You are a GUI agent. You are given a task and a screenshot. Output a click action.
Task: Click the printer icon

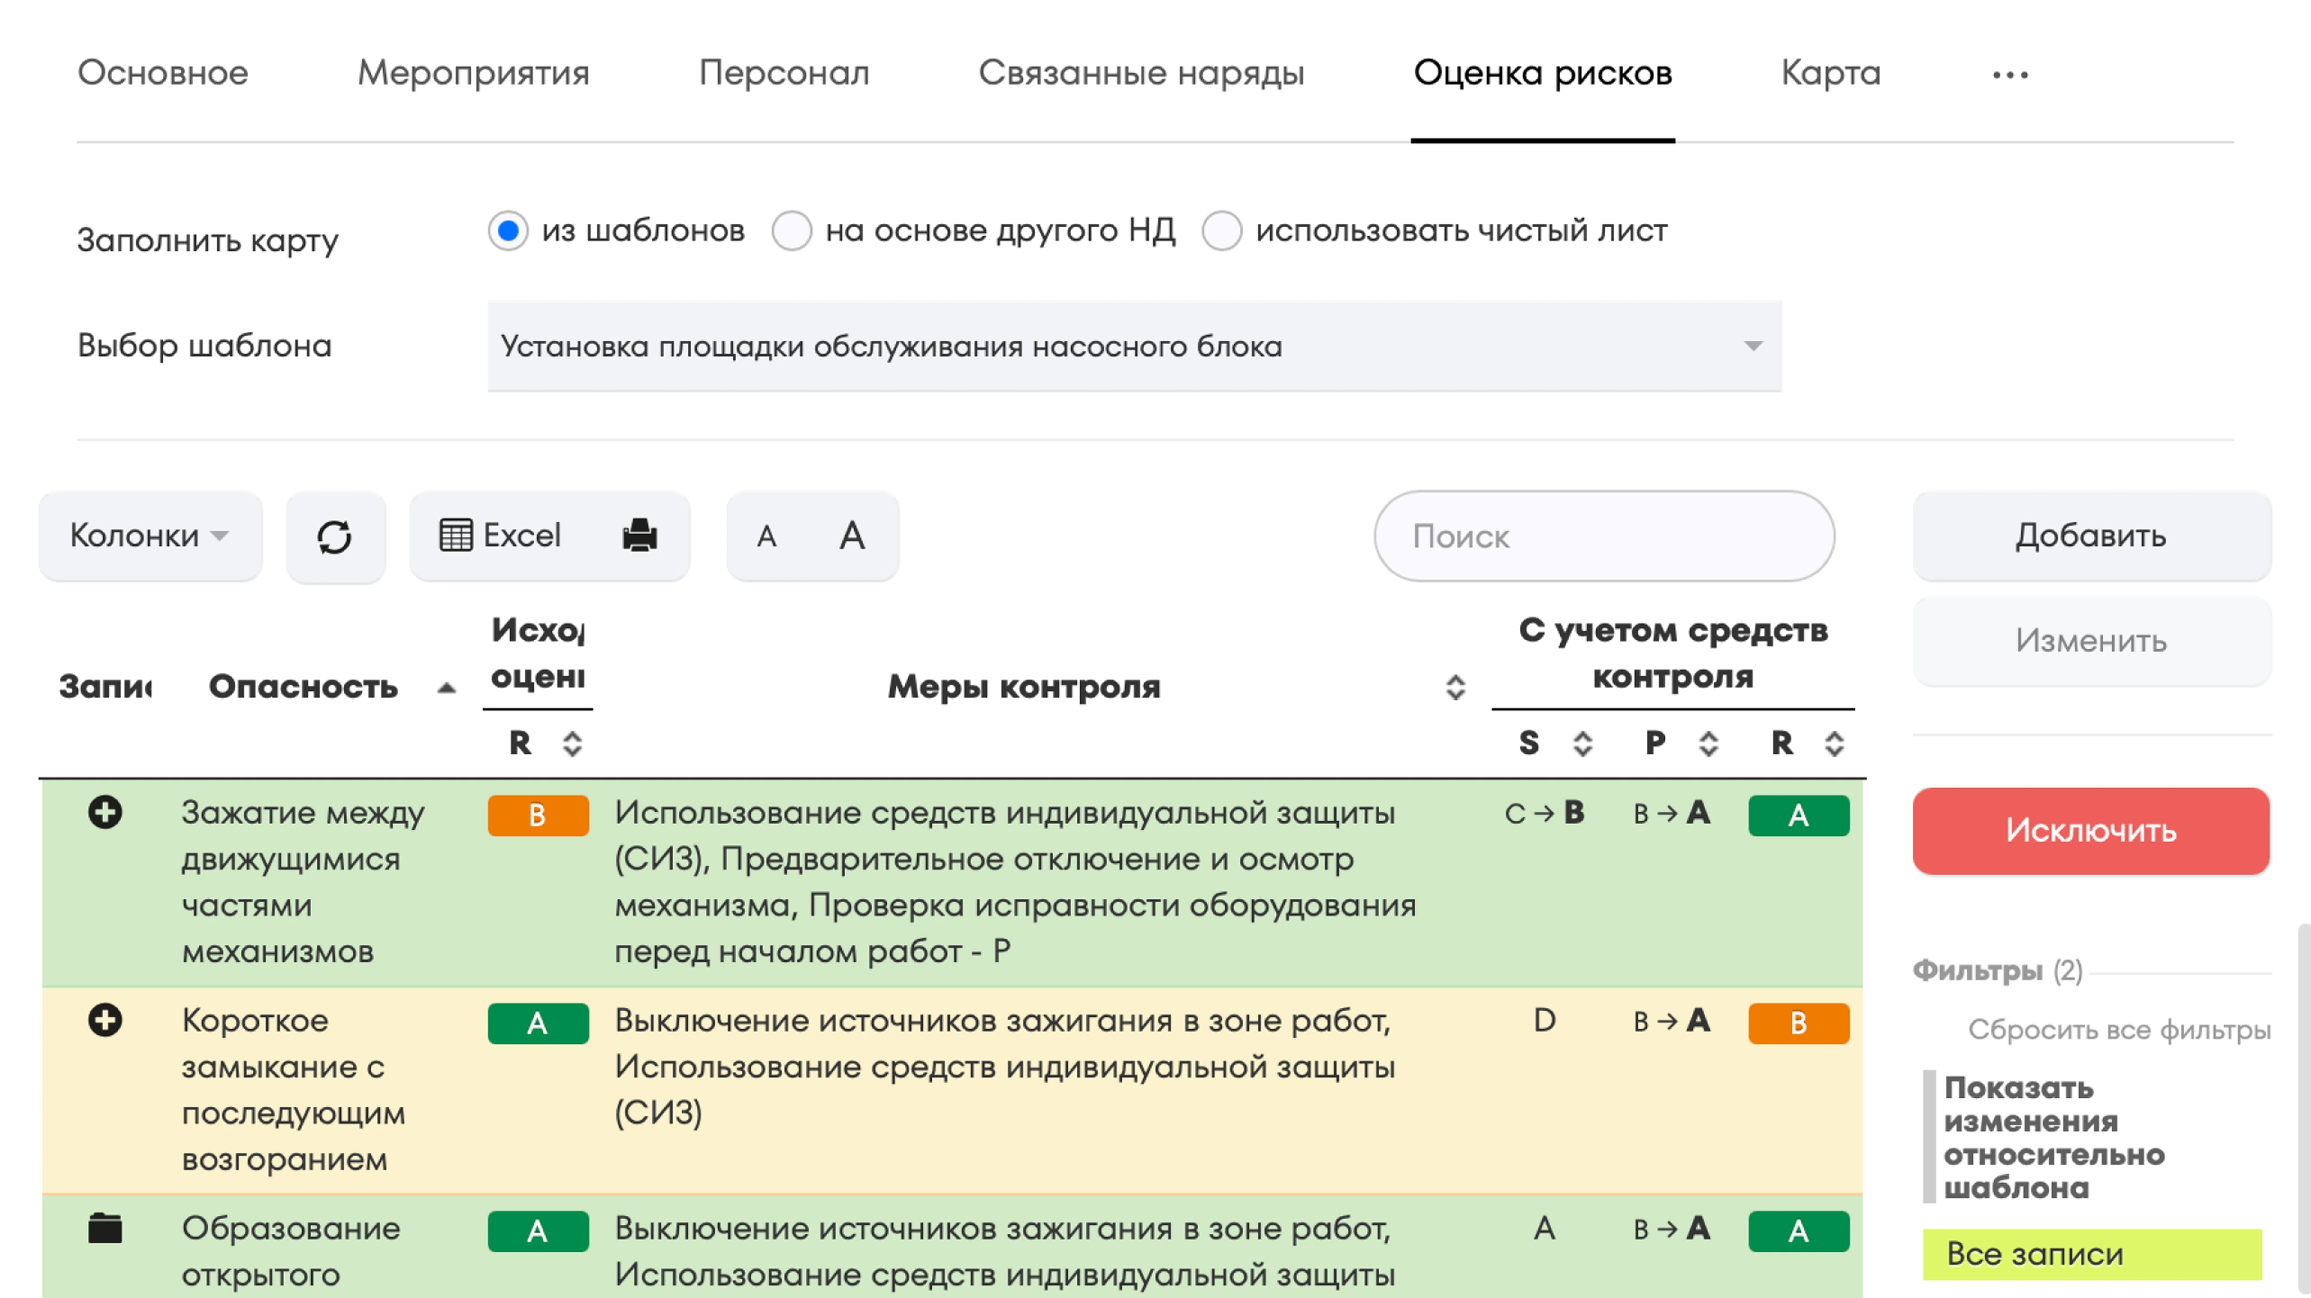click(x=639, y=536)
